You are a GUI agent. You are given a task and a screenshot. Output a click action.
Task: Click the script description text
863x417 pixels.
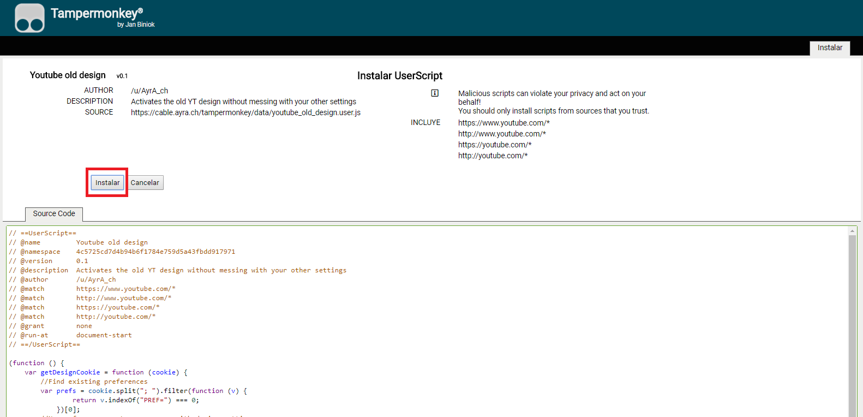click(243, 102)
